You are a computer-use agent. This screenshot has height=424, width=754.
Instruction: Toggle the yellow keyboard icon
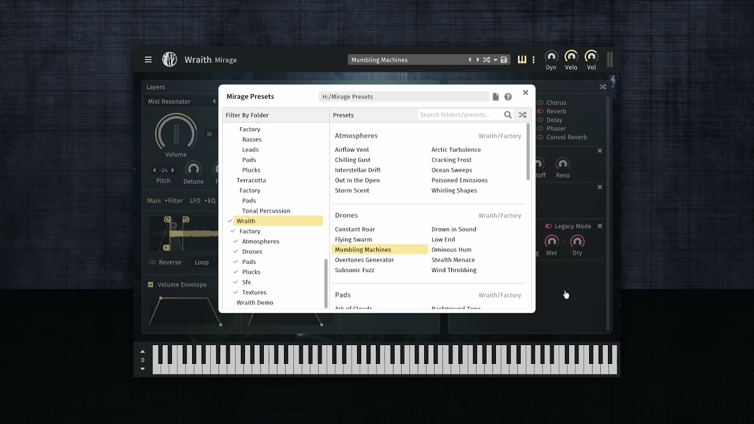pyautogui.click(x=522, y=59)
